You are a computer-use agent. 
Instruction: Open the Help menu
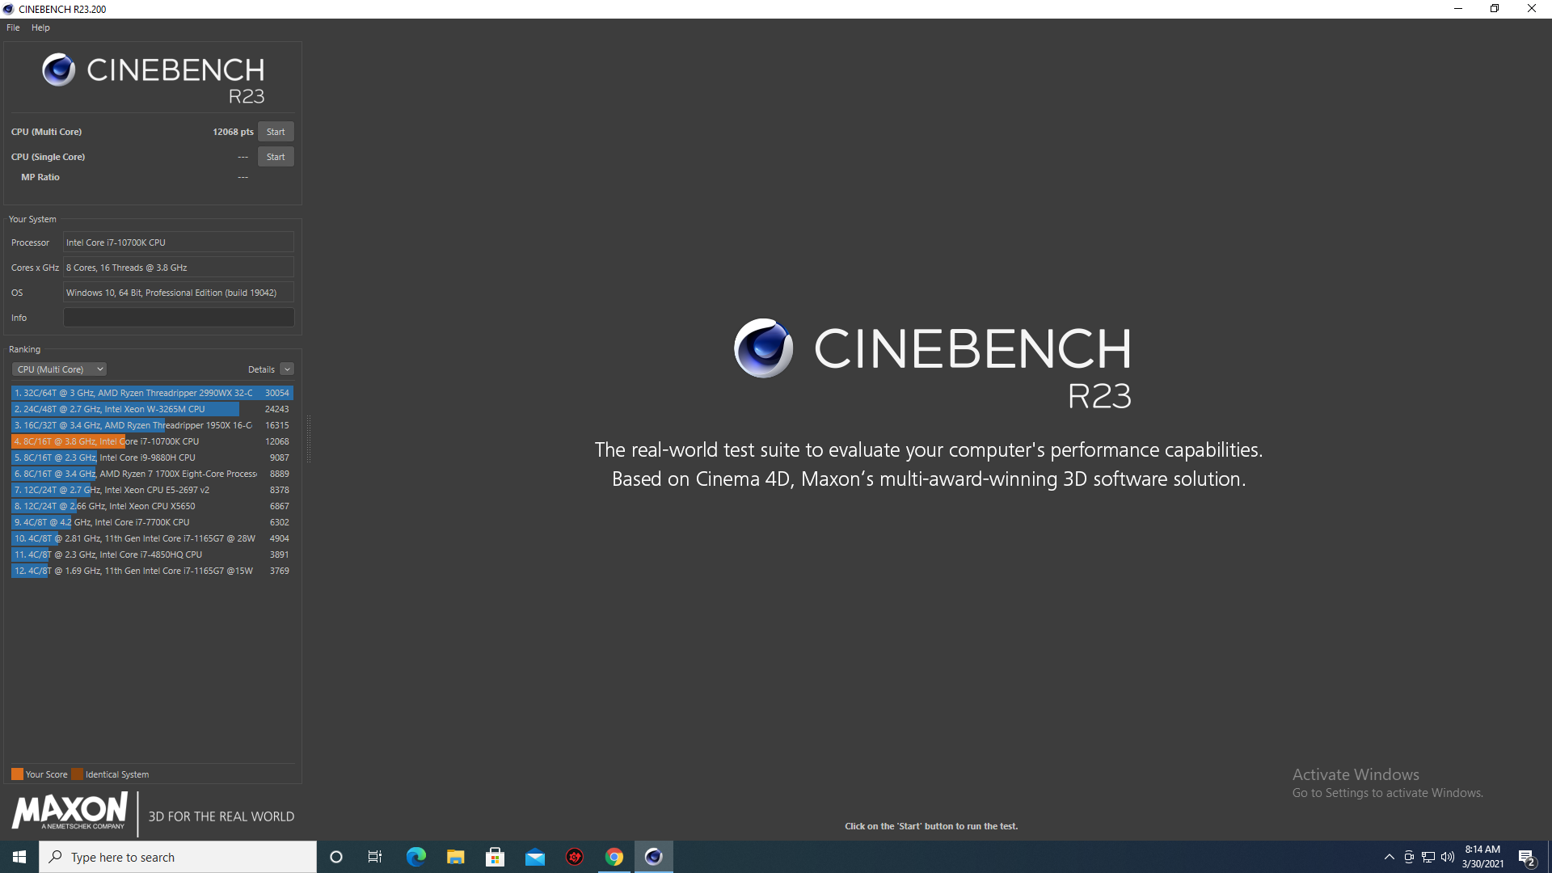click(40, 27)
